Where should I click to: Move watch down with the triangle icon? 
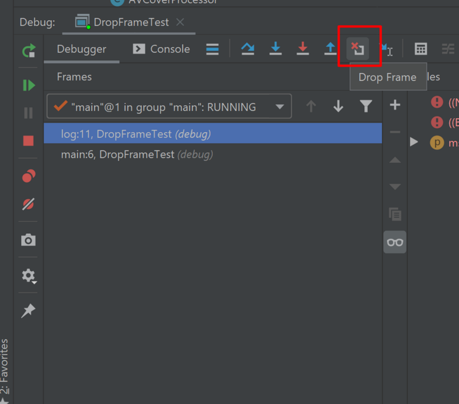(x=395, y=186)
